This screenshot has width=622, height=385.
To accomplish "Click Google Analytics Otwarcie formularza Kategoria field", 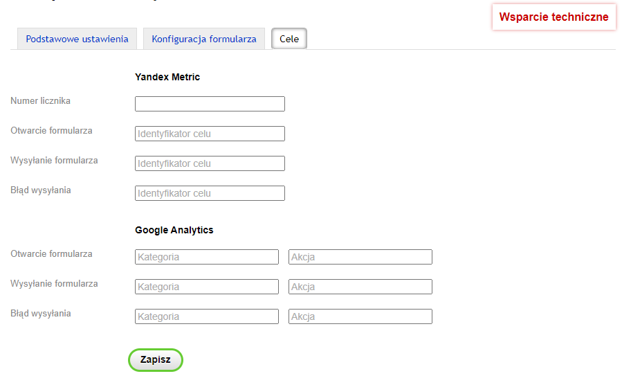I will tap(207, 257).
